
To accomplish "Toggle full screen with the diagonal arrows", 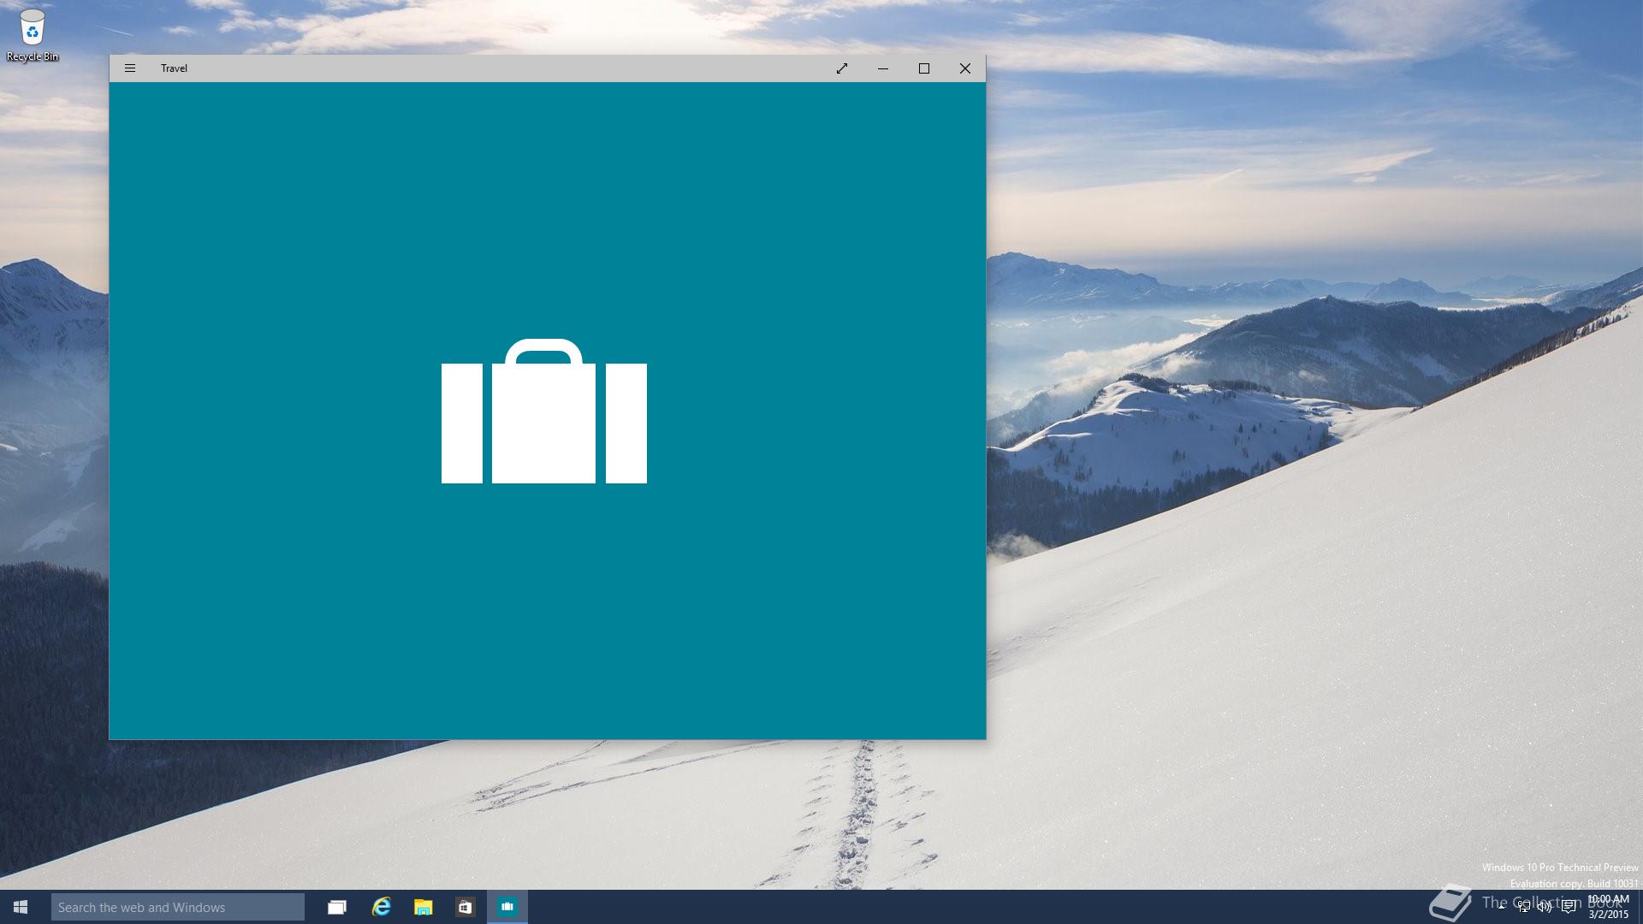I will tap(842, 68).
